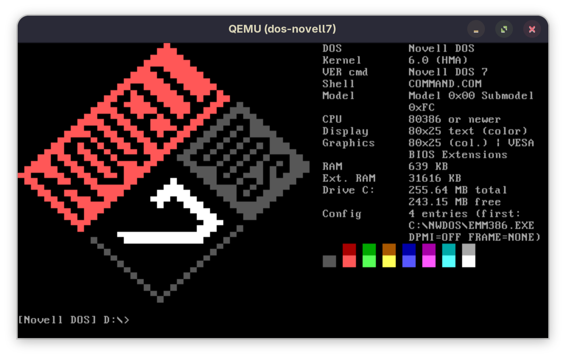Click the gray DOS logo block
This screenshot has width=566, height=358.
tap(243, 161)
